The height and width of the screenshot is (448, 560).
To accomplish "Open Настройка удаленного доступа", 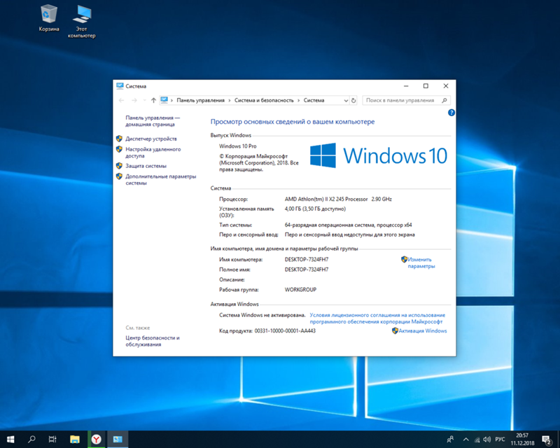I will (x=153, y=153).
